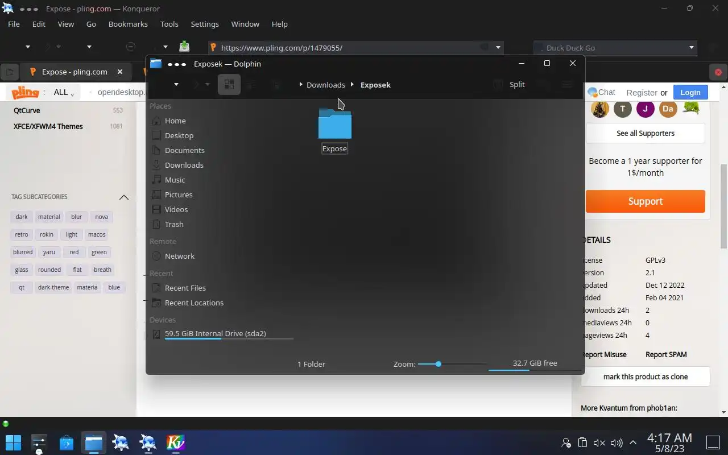Collapse the TAG SUBCATEGORIES section
This screenshot has width=728, height=455.
[x=124, y=197]
